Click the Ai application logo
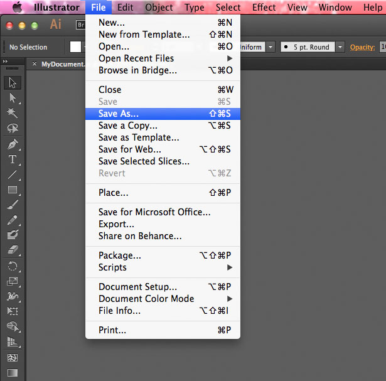386x381 pixels. coord(56,24)
